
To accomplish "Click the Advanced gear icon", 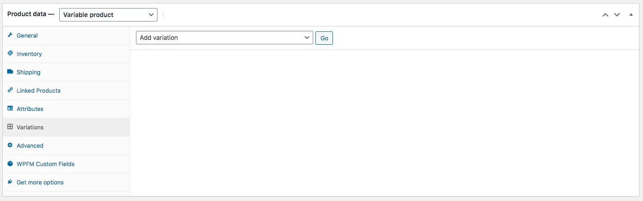I will (10, 145).
